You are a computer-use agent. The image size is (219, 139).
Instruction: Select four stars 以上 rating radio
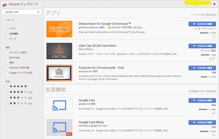(x=7, y=92)
